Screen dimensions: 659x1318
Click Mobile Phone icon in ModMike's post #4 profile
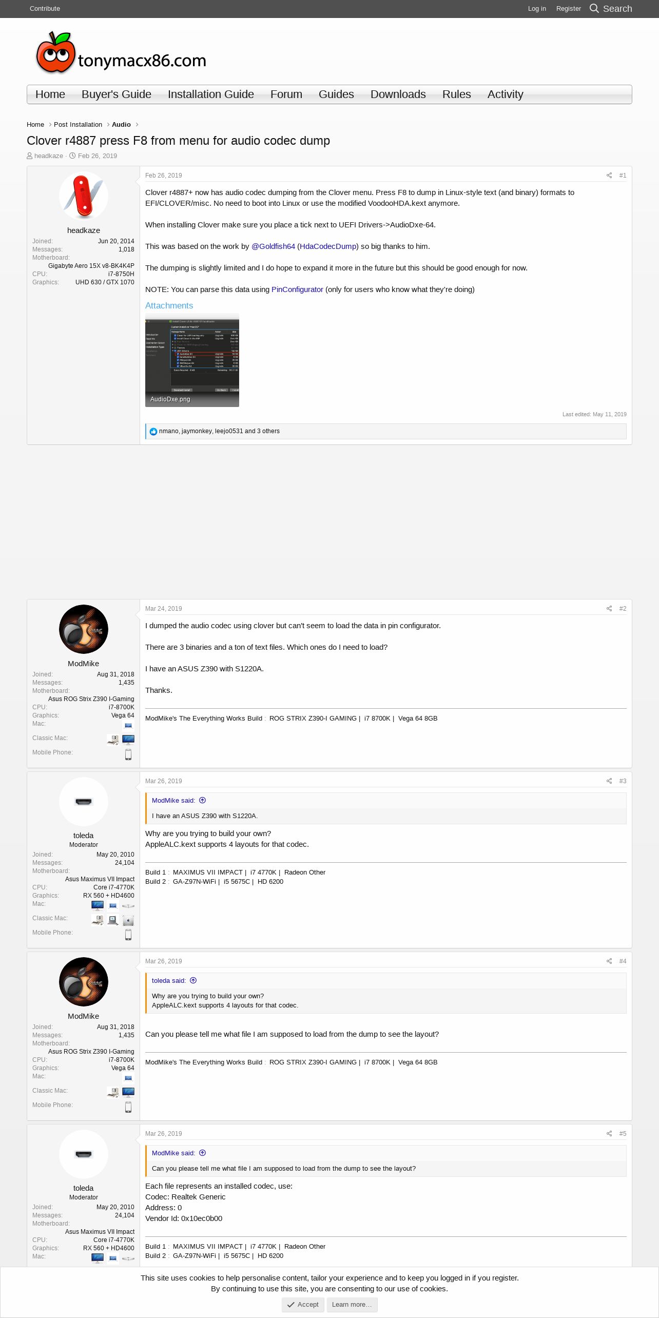(128, 1107)
